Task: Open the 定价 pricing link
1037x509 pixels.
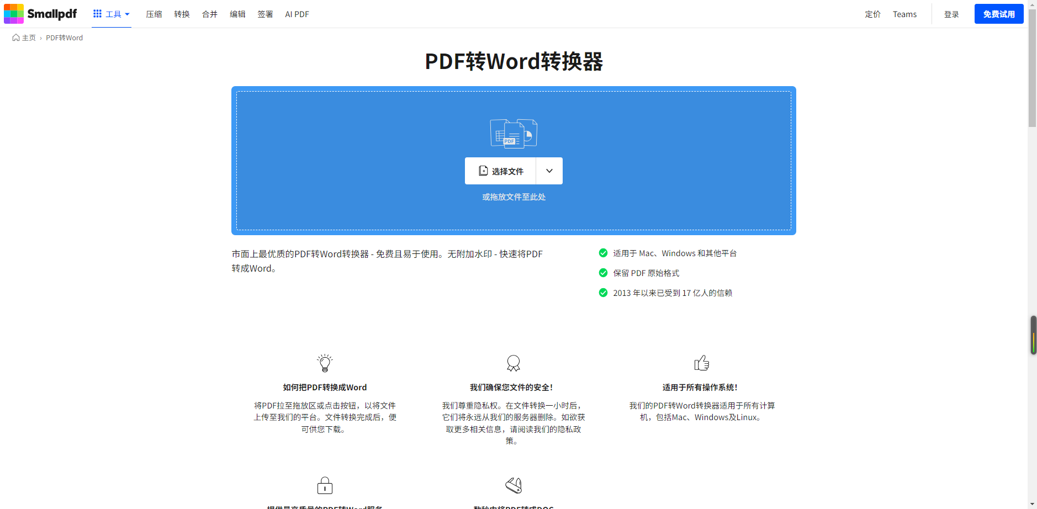Action: click(872, 14)
